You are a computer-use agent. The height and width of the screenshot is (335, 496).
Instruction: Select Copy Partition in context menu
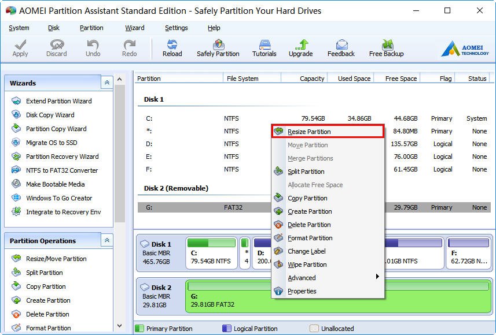tap(328, 198)
